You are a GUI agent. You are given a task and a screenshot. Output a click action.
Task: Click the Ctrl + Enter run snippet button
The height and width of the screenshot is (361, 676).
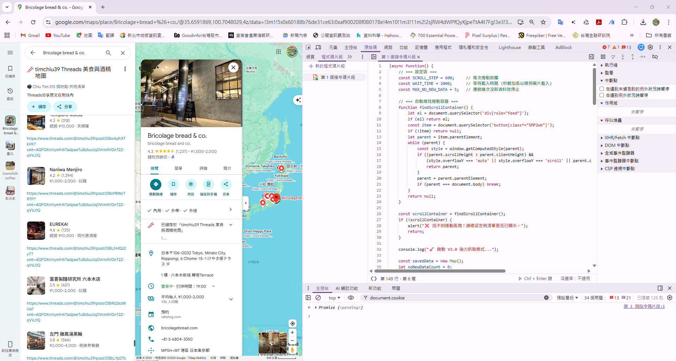point(535,279)
